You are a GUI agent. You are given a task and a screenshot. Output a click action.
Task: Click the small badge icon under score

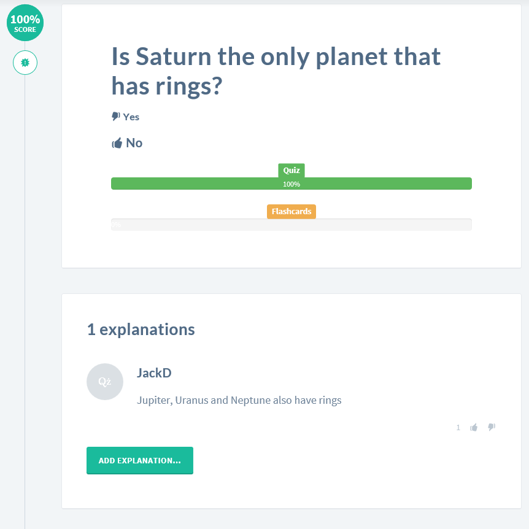click(25, 63)
